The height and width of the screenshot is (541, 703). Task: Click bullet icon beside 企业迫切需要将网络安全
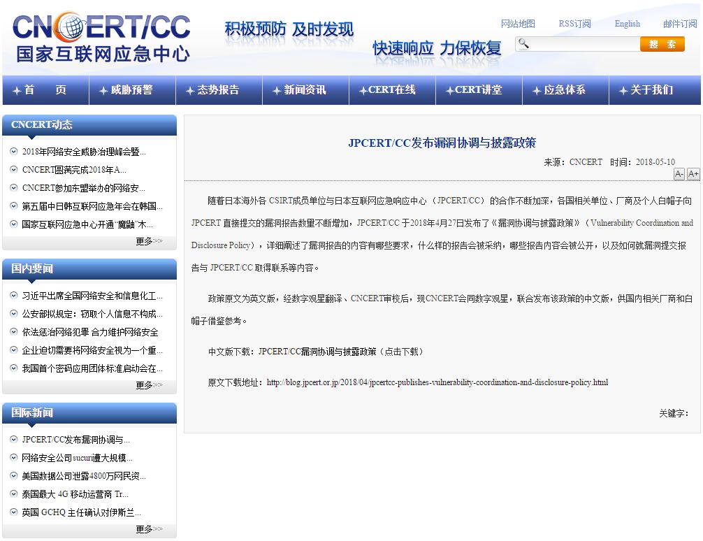14,350
